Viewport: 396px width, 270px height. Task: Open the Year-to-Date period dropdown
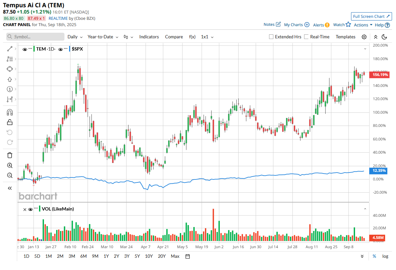click(103, 37)
